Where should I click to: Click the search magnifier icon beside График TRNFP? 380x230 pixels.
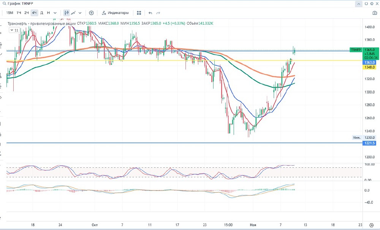[x=4, y=3]
